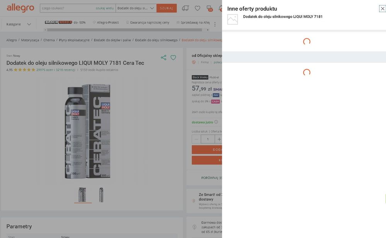Increase quantity with the plus button
Image resolution: width=386 pixels, height=238 pixels.
click(219, 139)
